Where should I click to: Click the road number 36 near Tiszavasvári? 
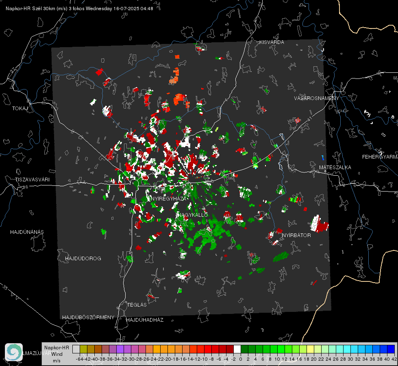[25, 187]
